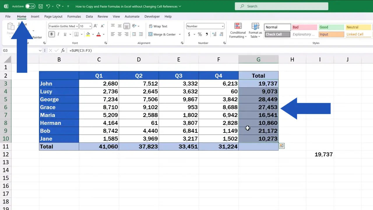The image size is (373, 210).
Task: Click Increase Font Size icon
Action: click(96, 26)
